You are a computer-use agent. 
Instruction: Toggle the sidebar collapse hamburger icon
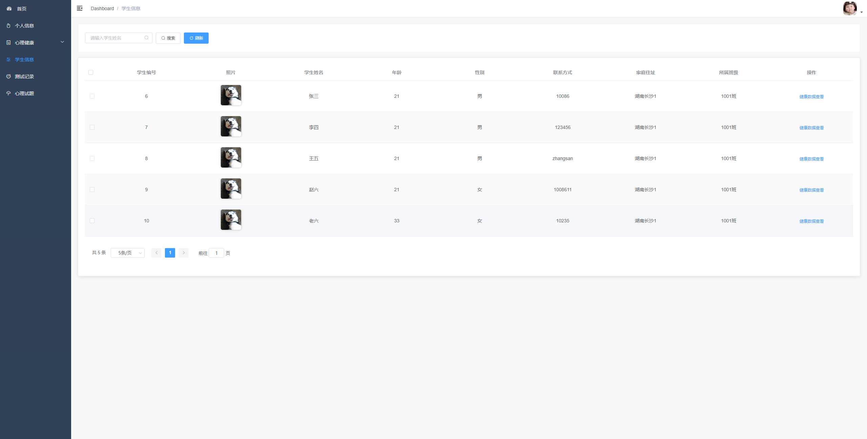point(80,8)
